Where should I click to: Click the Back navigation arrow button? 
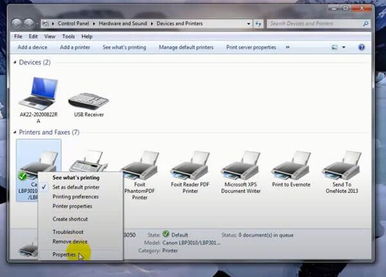[20, 24]
